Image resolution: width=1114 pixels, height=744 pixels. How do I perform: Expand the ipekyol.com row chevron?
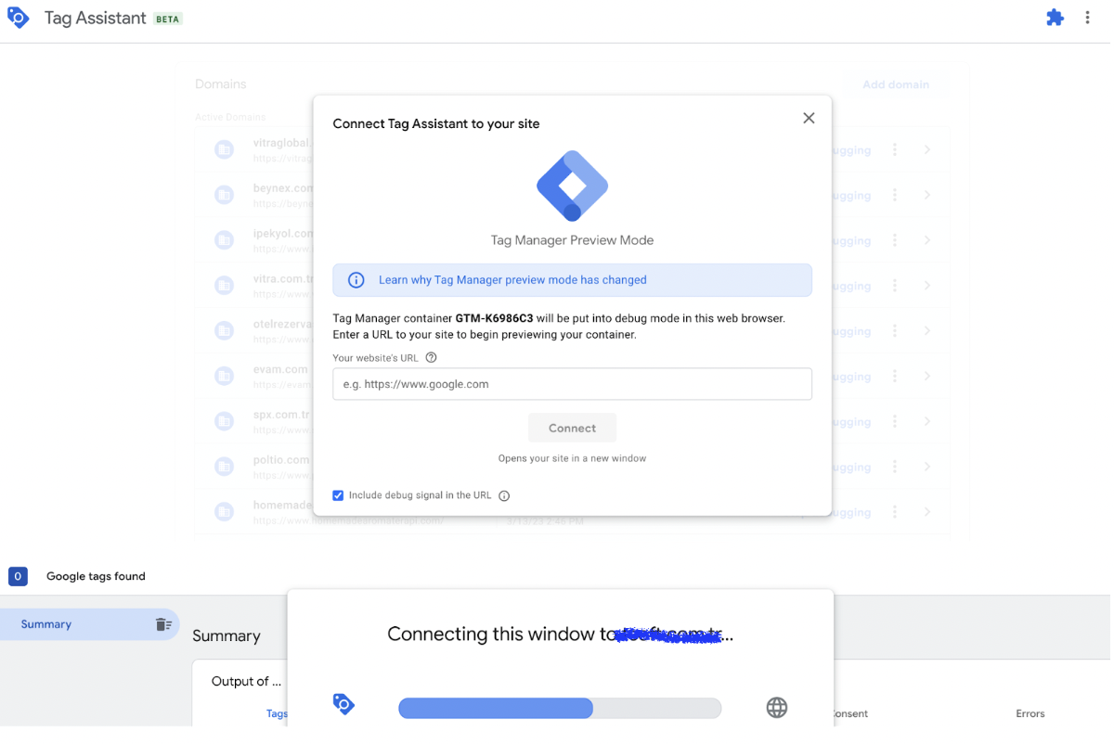926,240
